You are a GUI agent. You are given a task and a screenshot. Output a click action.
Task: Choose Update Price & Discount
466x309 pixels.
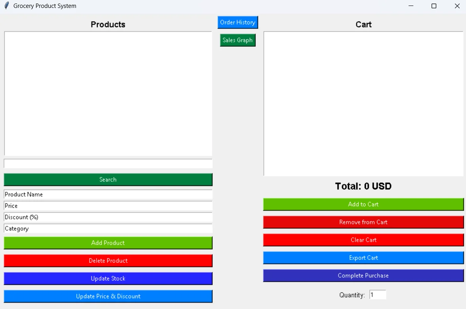coord(108,296)
